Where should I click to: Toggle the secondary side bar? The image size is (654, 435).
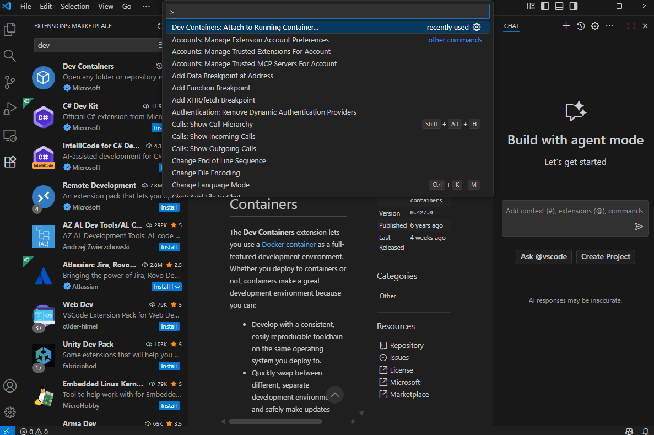click(574, 6)
